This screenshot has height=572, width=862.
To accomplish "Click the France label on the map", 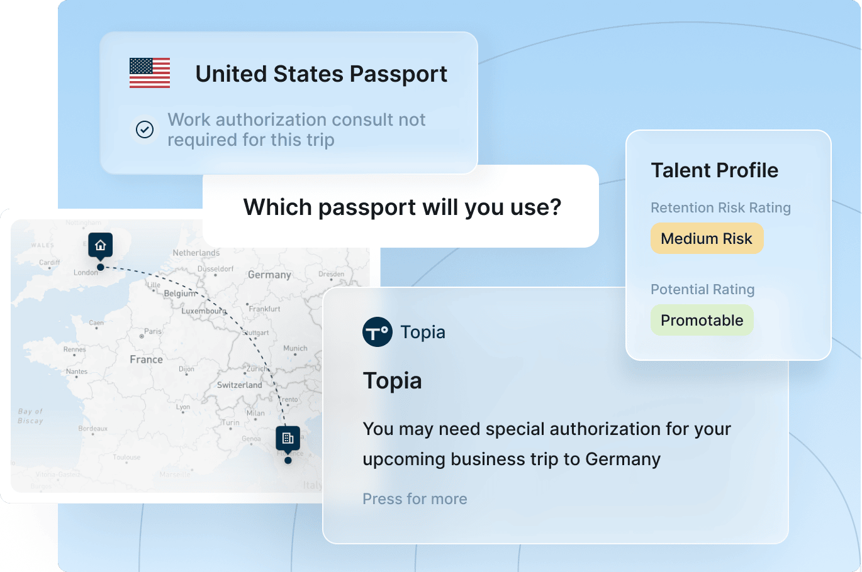I will pyautogui.click(x=147, y=360).
